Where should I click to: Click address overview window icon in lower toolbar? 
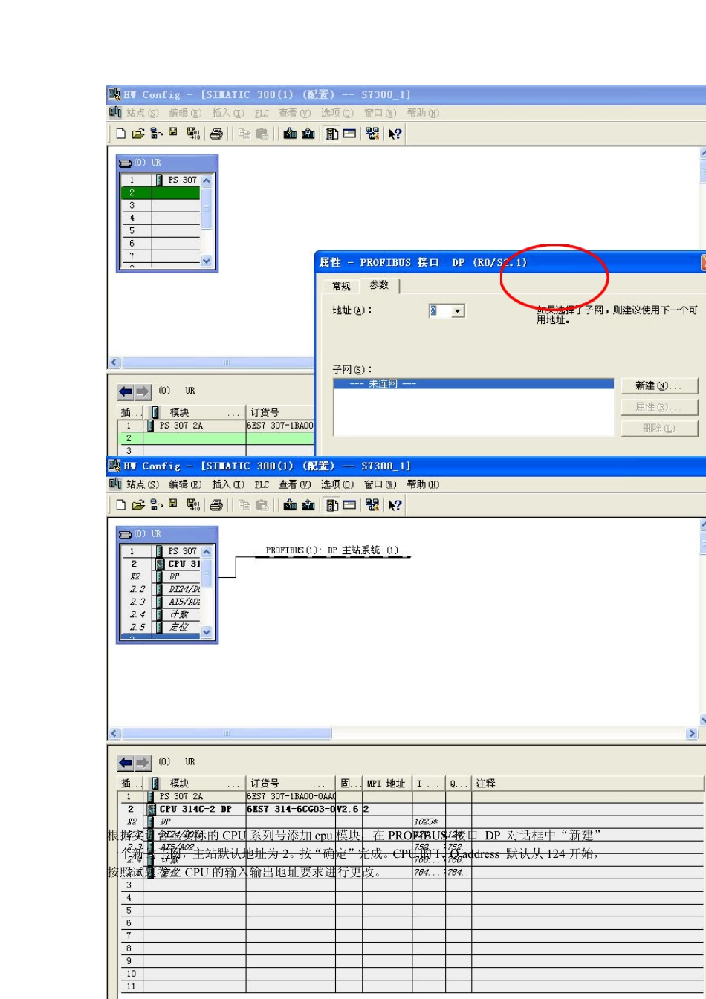(x=349, y=505)
